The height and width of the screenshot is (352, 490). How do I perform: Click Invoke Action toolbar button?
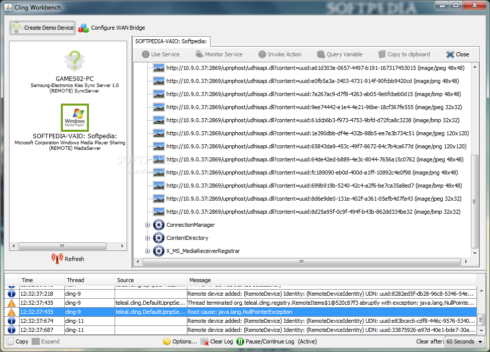pos(280,54)
